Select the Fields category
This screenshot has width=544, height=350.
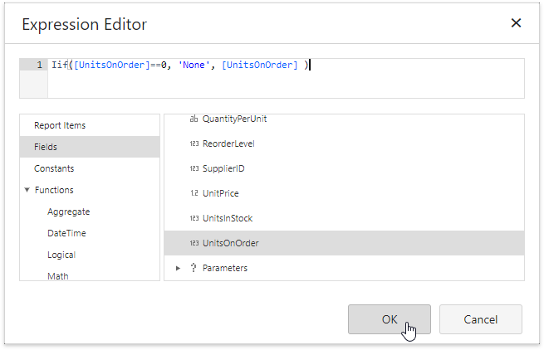point(46,147)
